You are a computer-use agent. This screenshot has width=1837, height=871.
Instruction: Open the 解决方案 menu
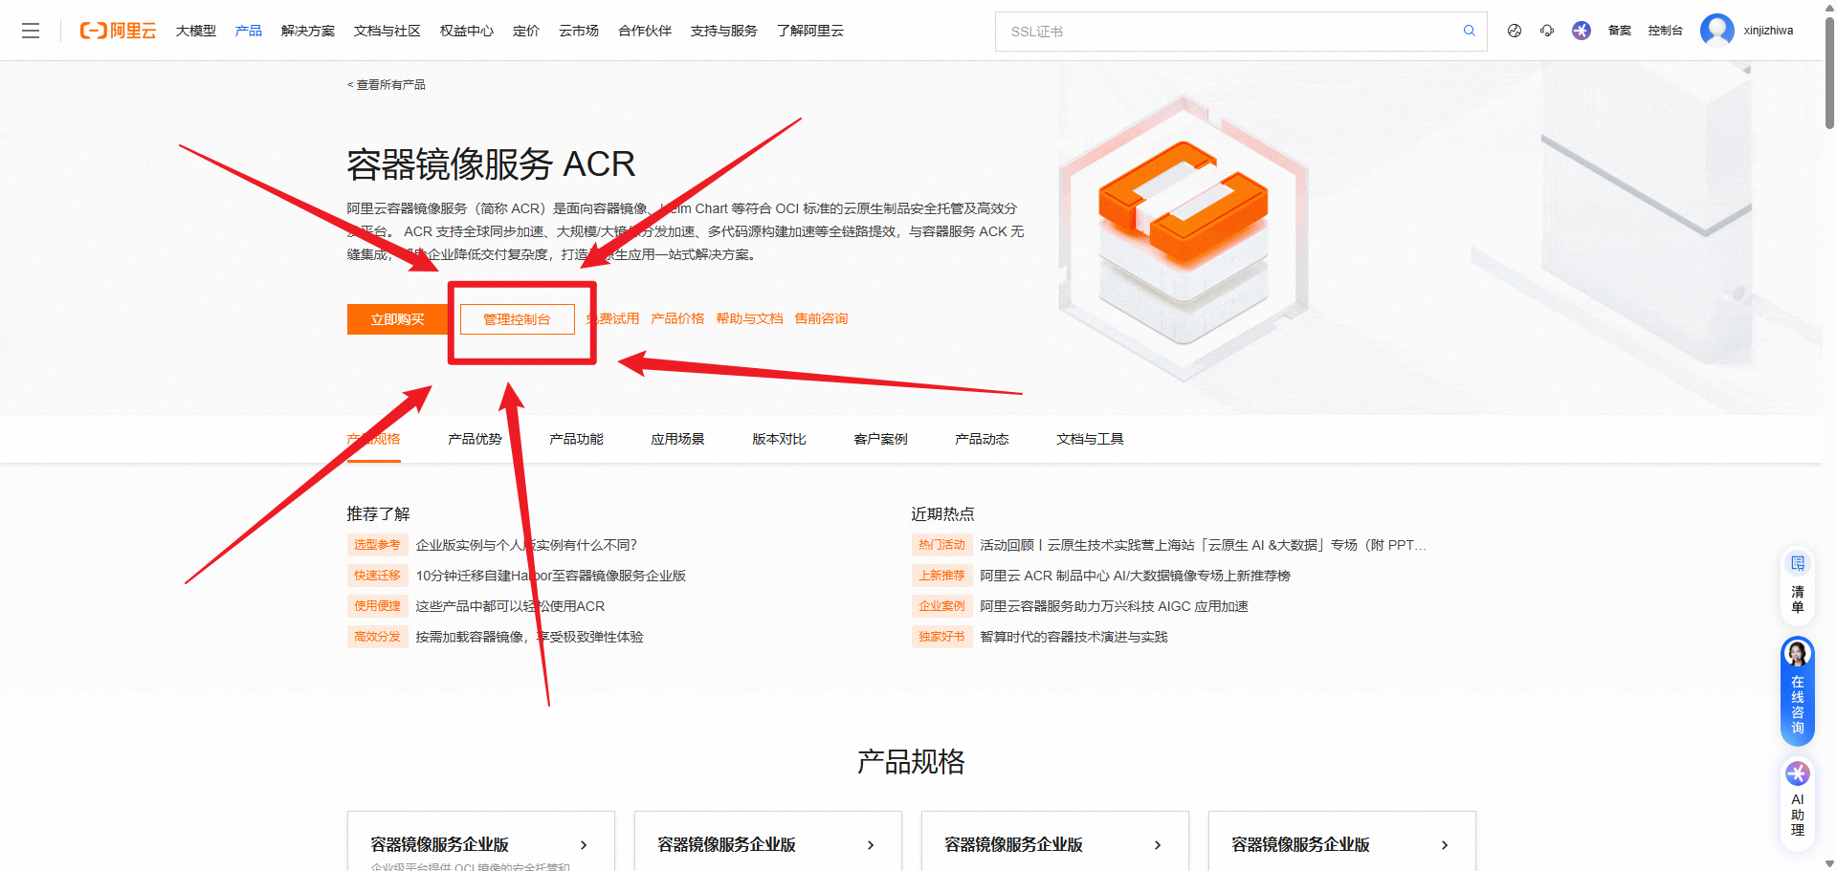(x=308, y=31)
